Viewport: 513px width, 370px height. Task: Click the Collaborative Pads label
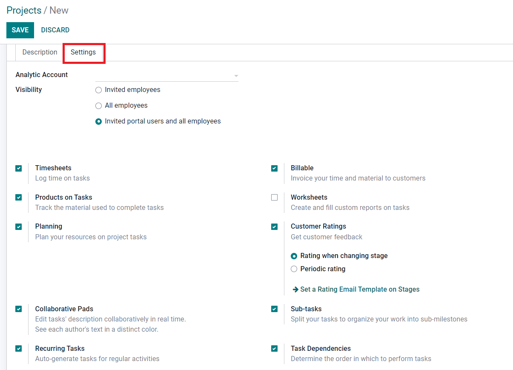pos(64,309)
